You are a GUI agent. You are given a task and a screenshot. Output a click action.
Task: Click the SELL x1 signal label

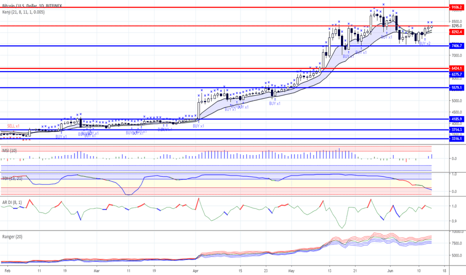13,126
